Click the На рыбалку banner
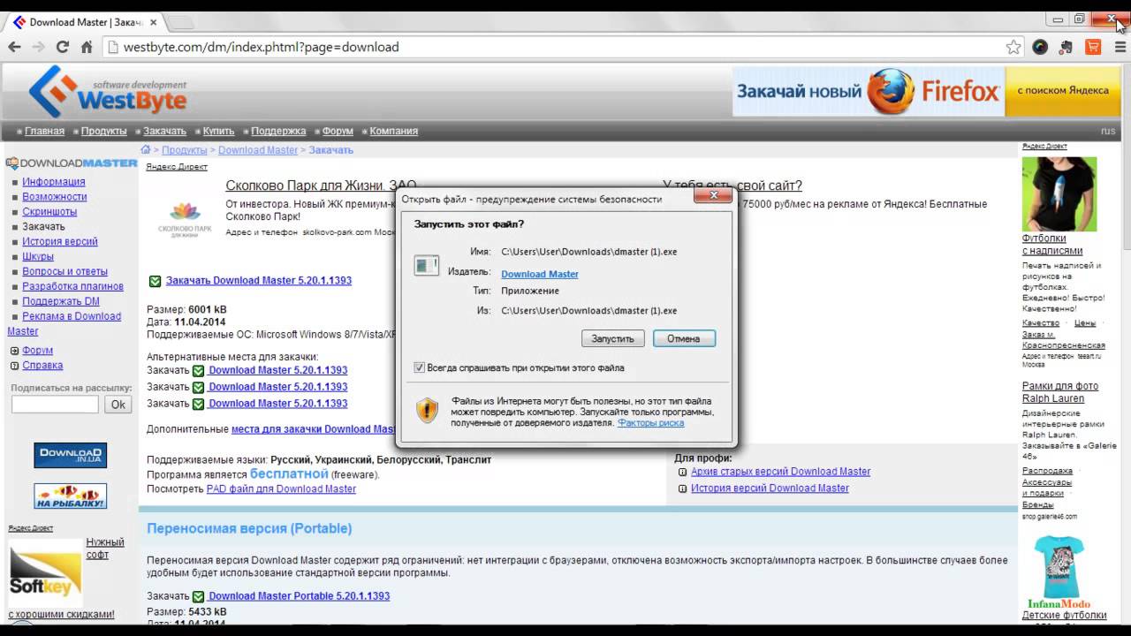This screenshot has height=636, width=1131. pos(71,496)
